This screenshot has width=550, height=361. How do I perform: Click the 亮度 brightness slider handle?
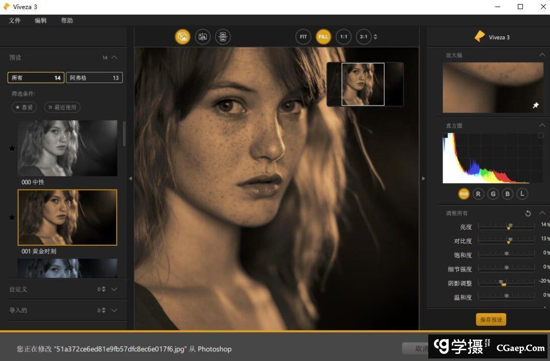tap(509, 226)
